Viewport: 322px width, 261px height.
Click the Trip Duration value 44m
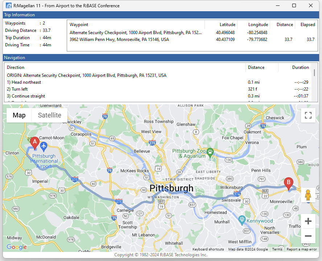point(47,38)
